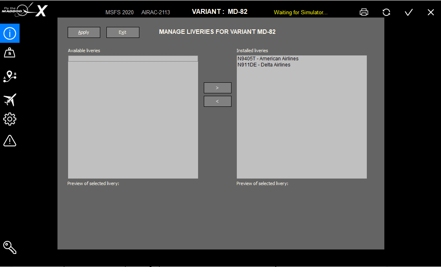Click the printer icon in top bar

364,12
